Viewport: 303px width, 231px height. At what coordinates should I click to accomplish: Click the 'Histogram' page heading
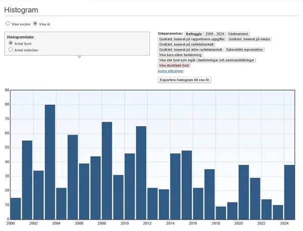click(x=21, y=10)
